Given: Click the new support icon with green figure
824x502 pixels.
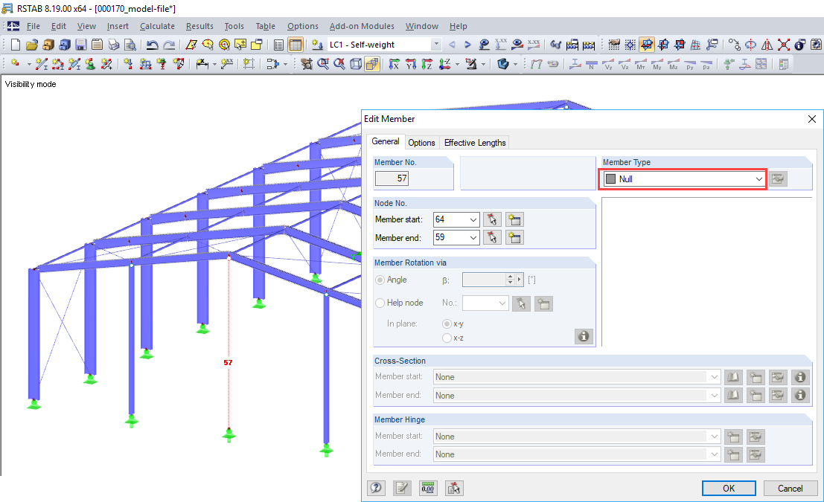Looking at the screenshot, I should (90, 64).
